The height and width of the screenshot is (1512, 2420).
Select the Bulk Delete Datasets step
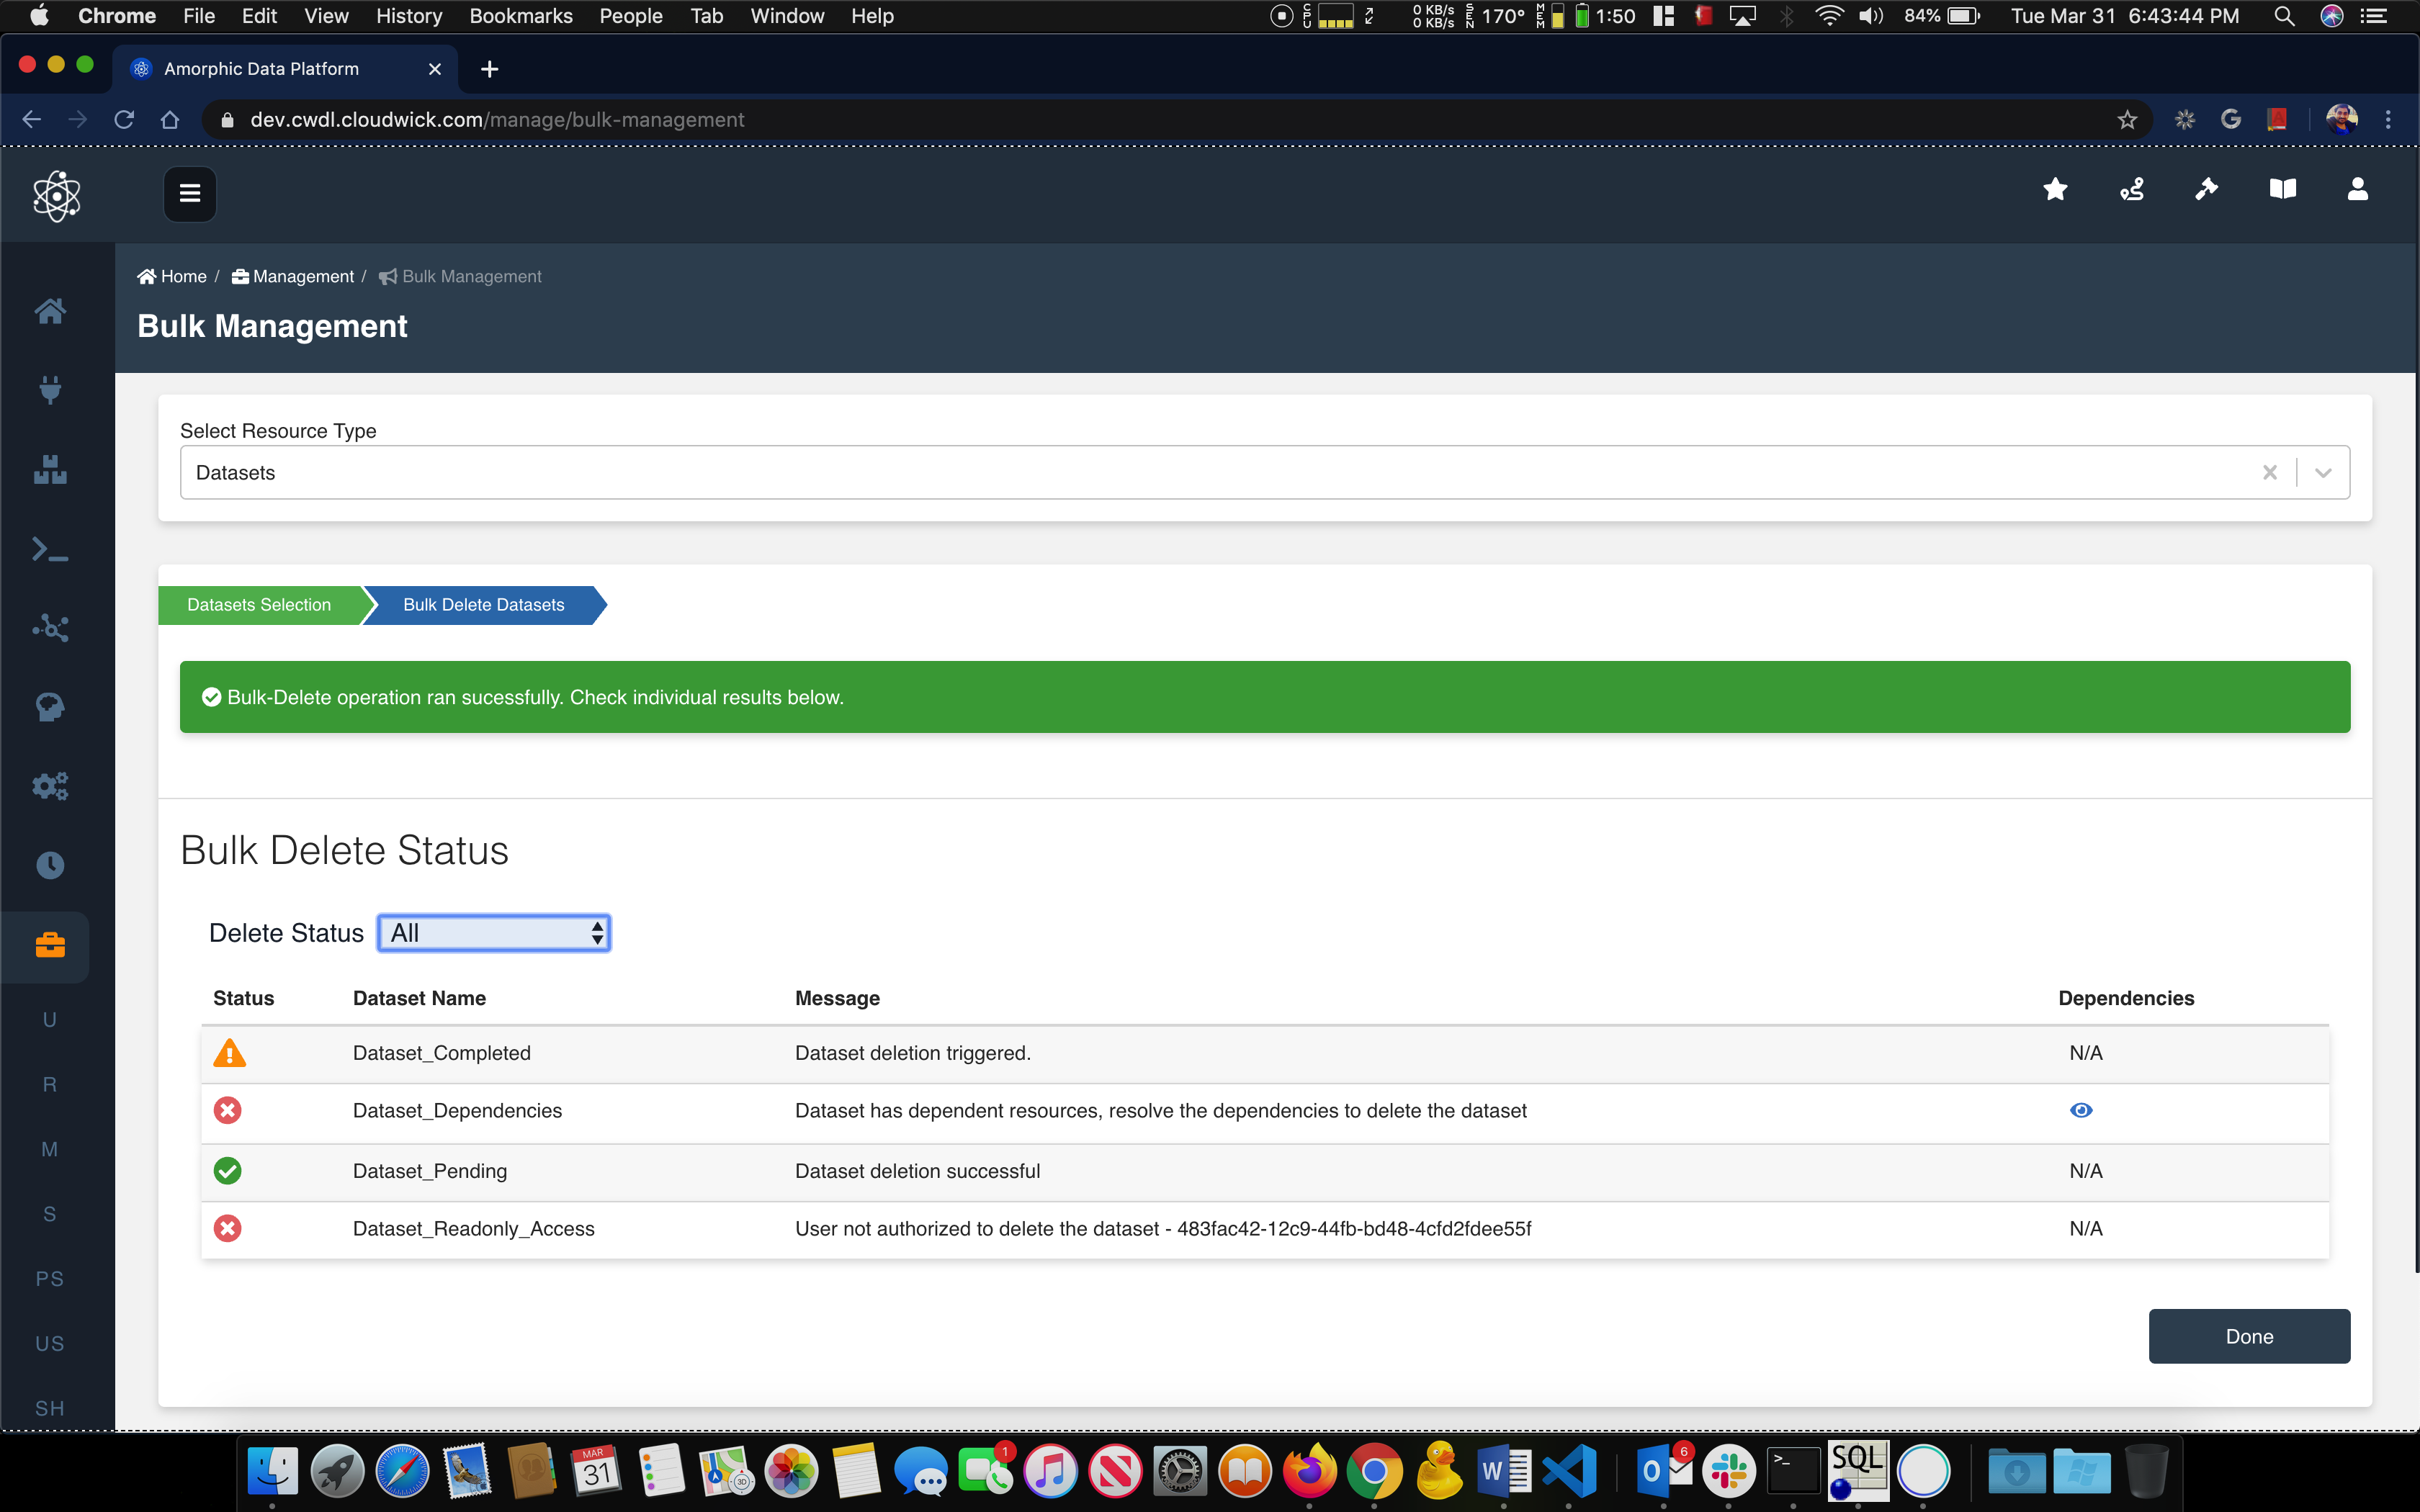point(484,605)
